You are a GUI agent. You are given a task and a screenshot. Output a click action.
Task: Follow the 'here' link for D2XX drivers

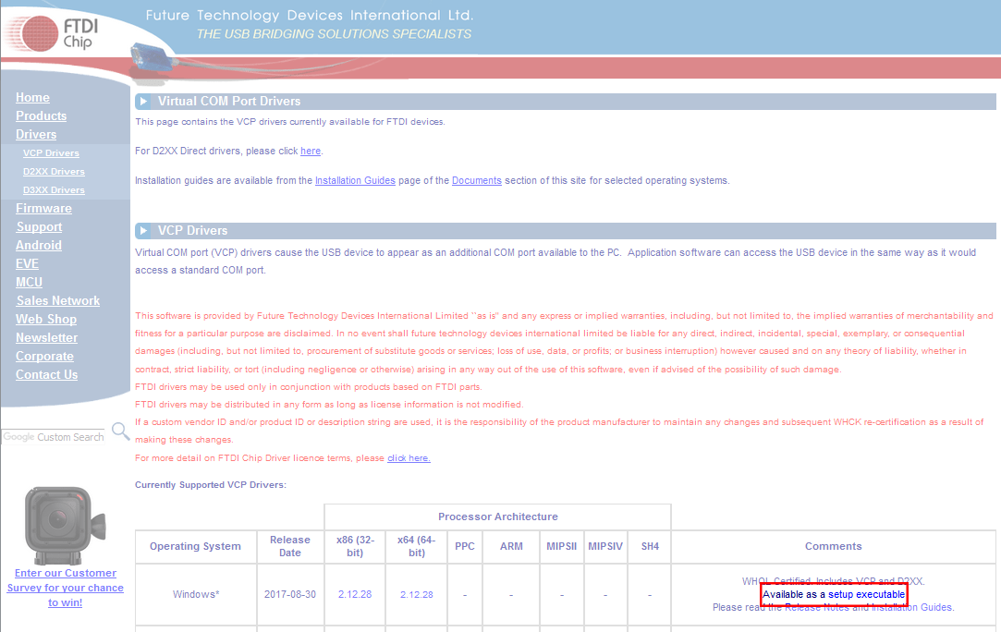click(x=311, y=152)
